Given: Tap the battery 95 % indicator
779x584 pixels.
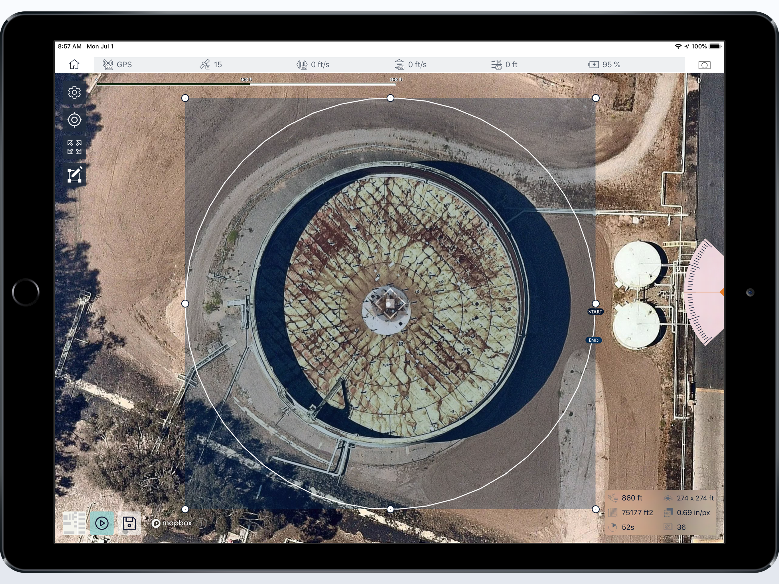Looking at the screenshot, I should tap(604, 64).
